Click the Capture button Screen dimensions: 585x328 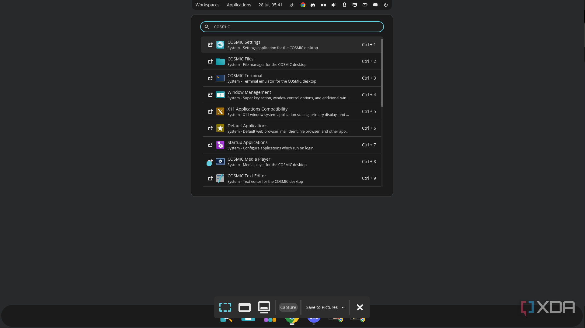point(288,307)
